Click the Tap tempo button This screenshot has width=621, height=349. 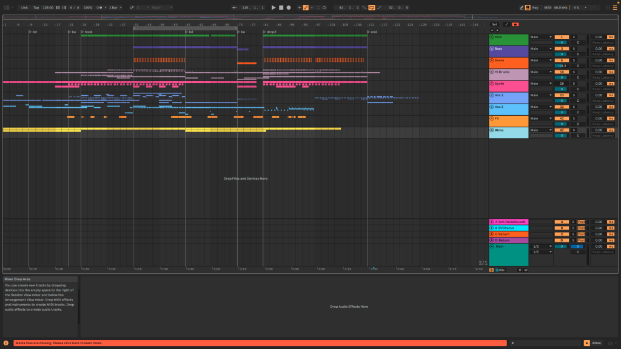click(36, 7)
